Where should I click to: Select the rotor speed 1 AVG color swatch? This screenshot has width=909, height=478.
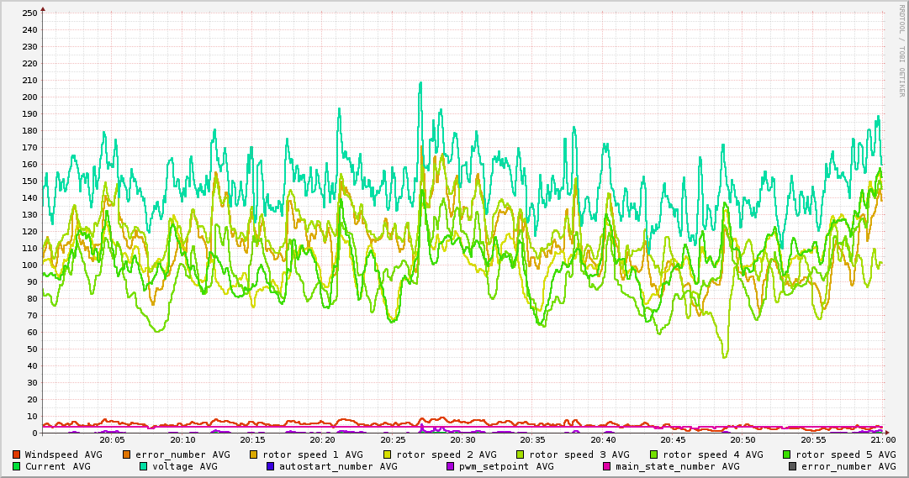tap(254, 454)
